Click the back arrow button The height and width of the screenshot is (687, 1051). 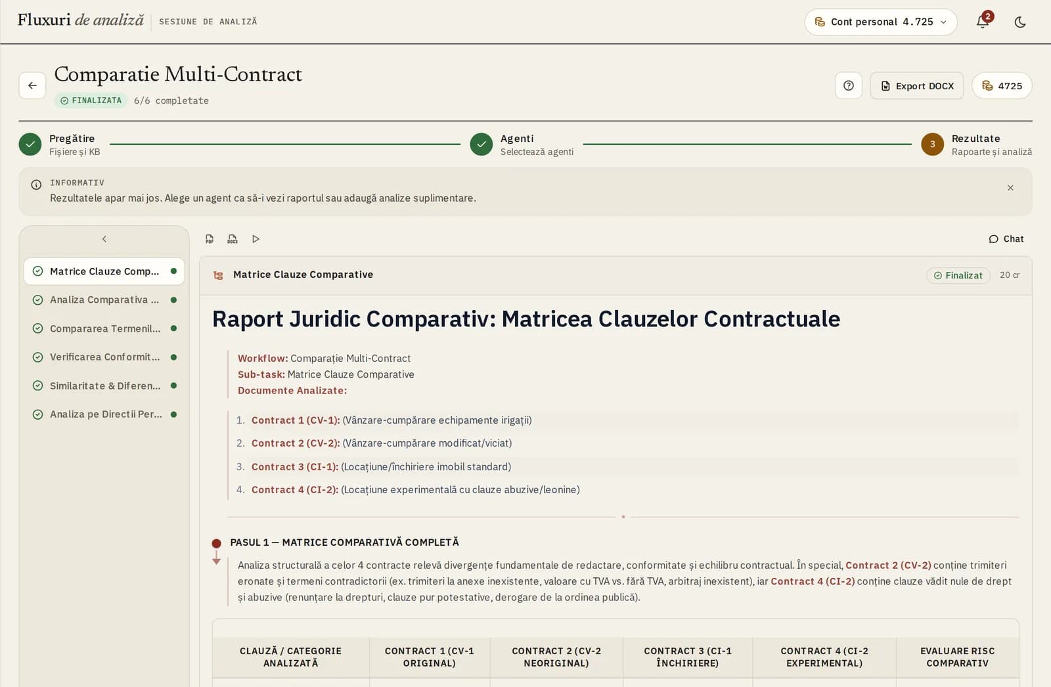pos(32,85)
